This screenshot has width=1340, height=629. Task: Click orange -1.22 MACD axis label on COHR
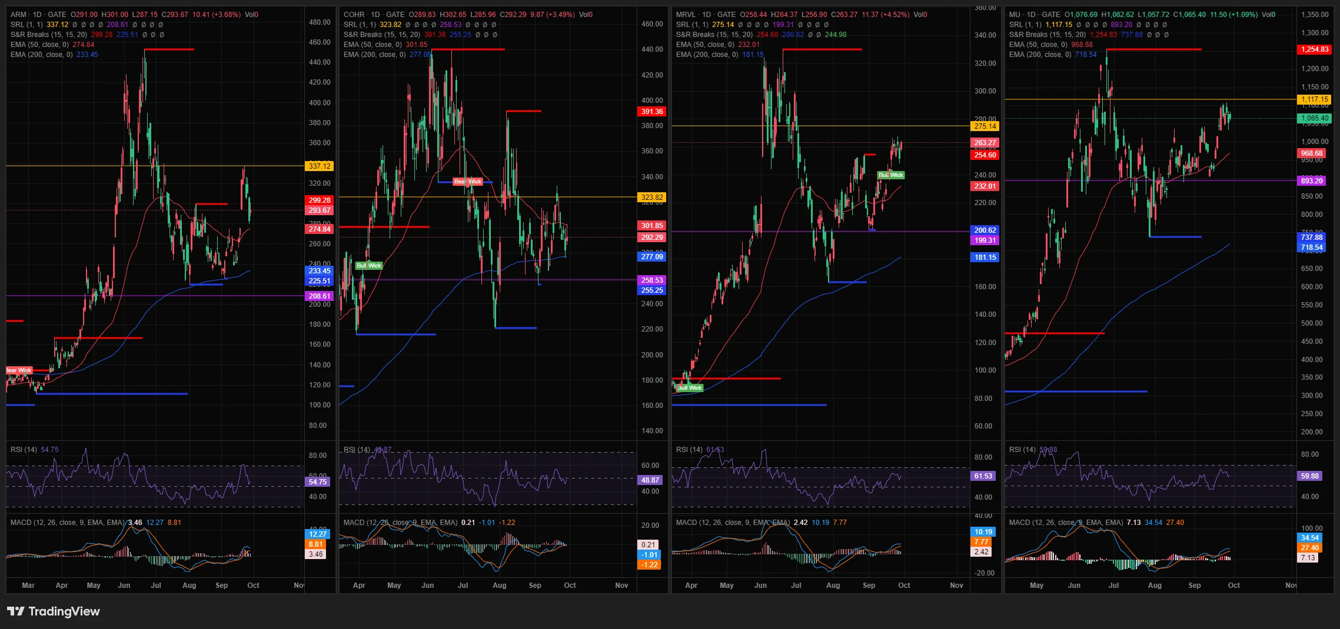pyautogui.click(x=650, y=565)
